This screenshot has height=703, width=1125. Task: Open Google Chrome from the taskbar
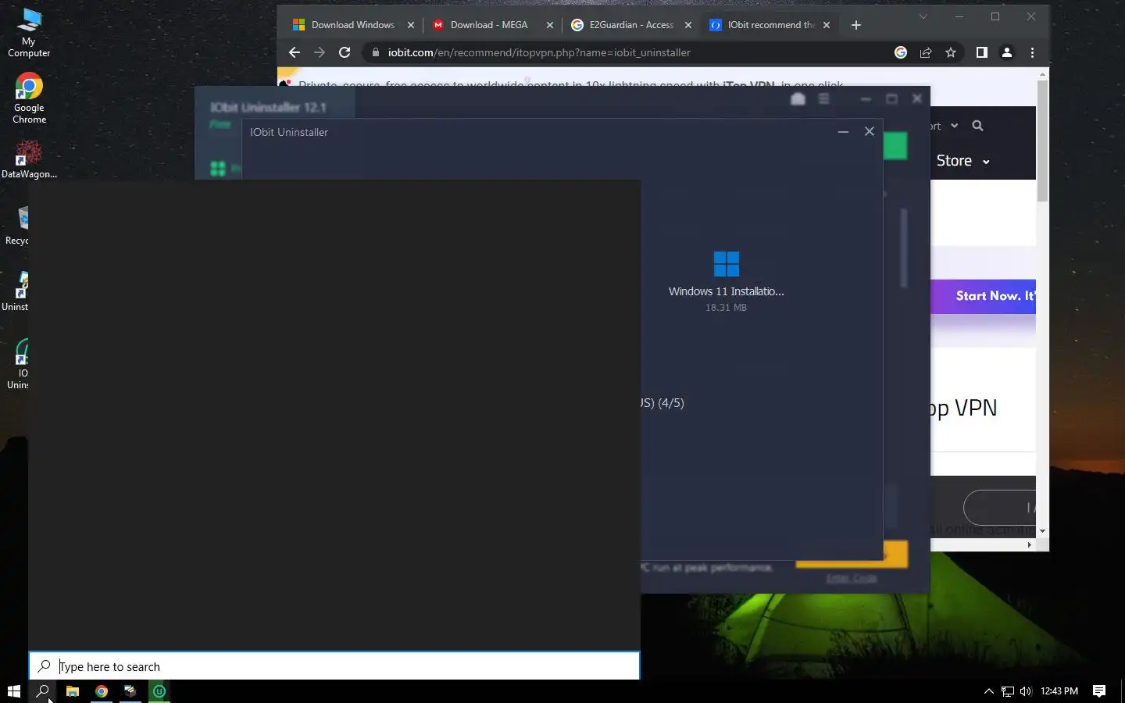102,691
